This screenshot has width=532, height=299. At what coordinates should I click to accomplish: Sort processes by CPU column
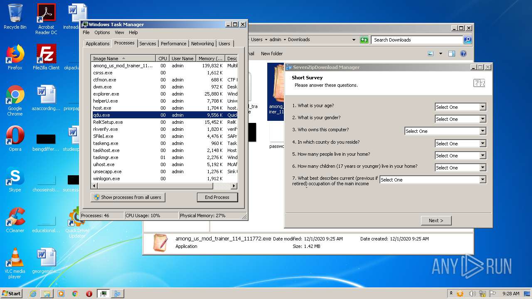coord(163,59)
